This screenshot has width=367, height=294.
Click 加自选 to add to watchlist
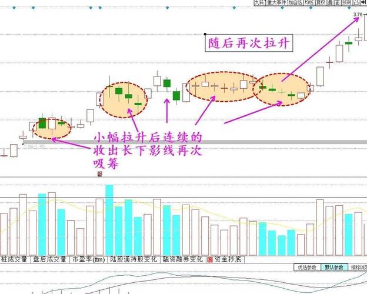click(x=295, y=3)
